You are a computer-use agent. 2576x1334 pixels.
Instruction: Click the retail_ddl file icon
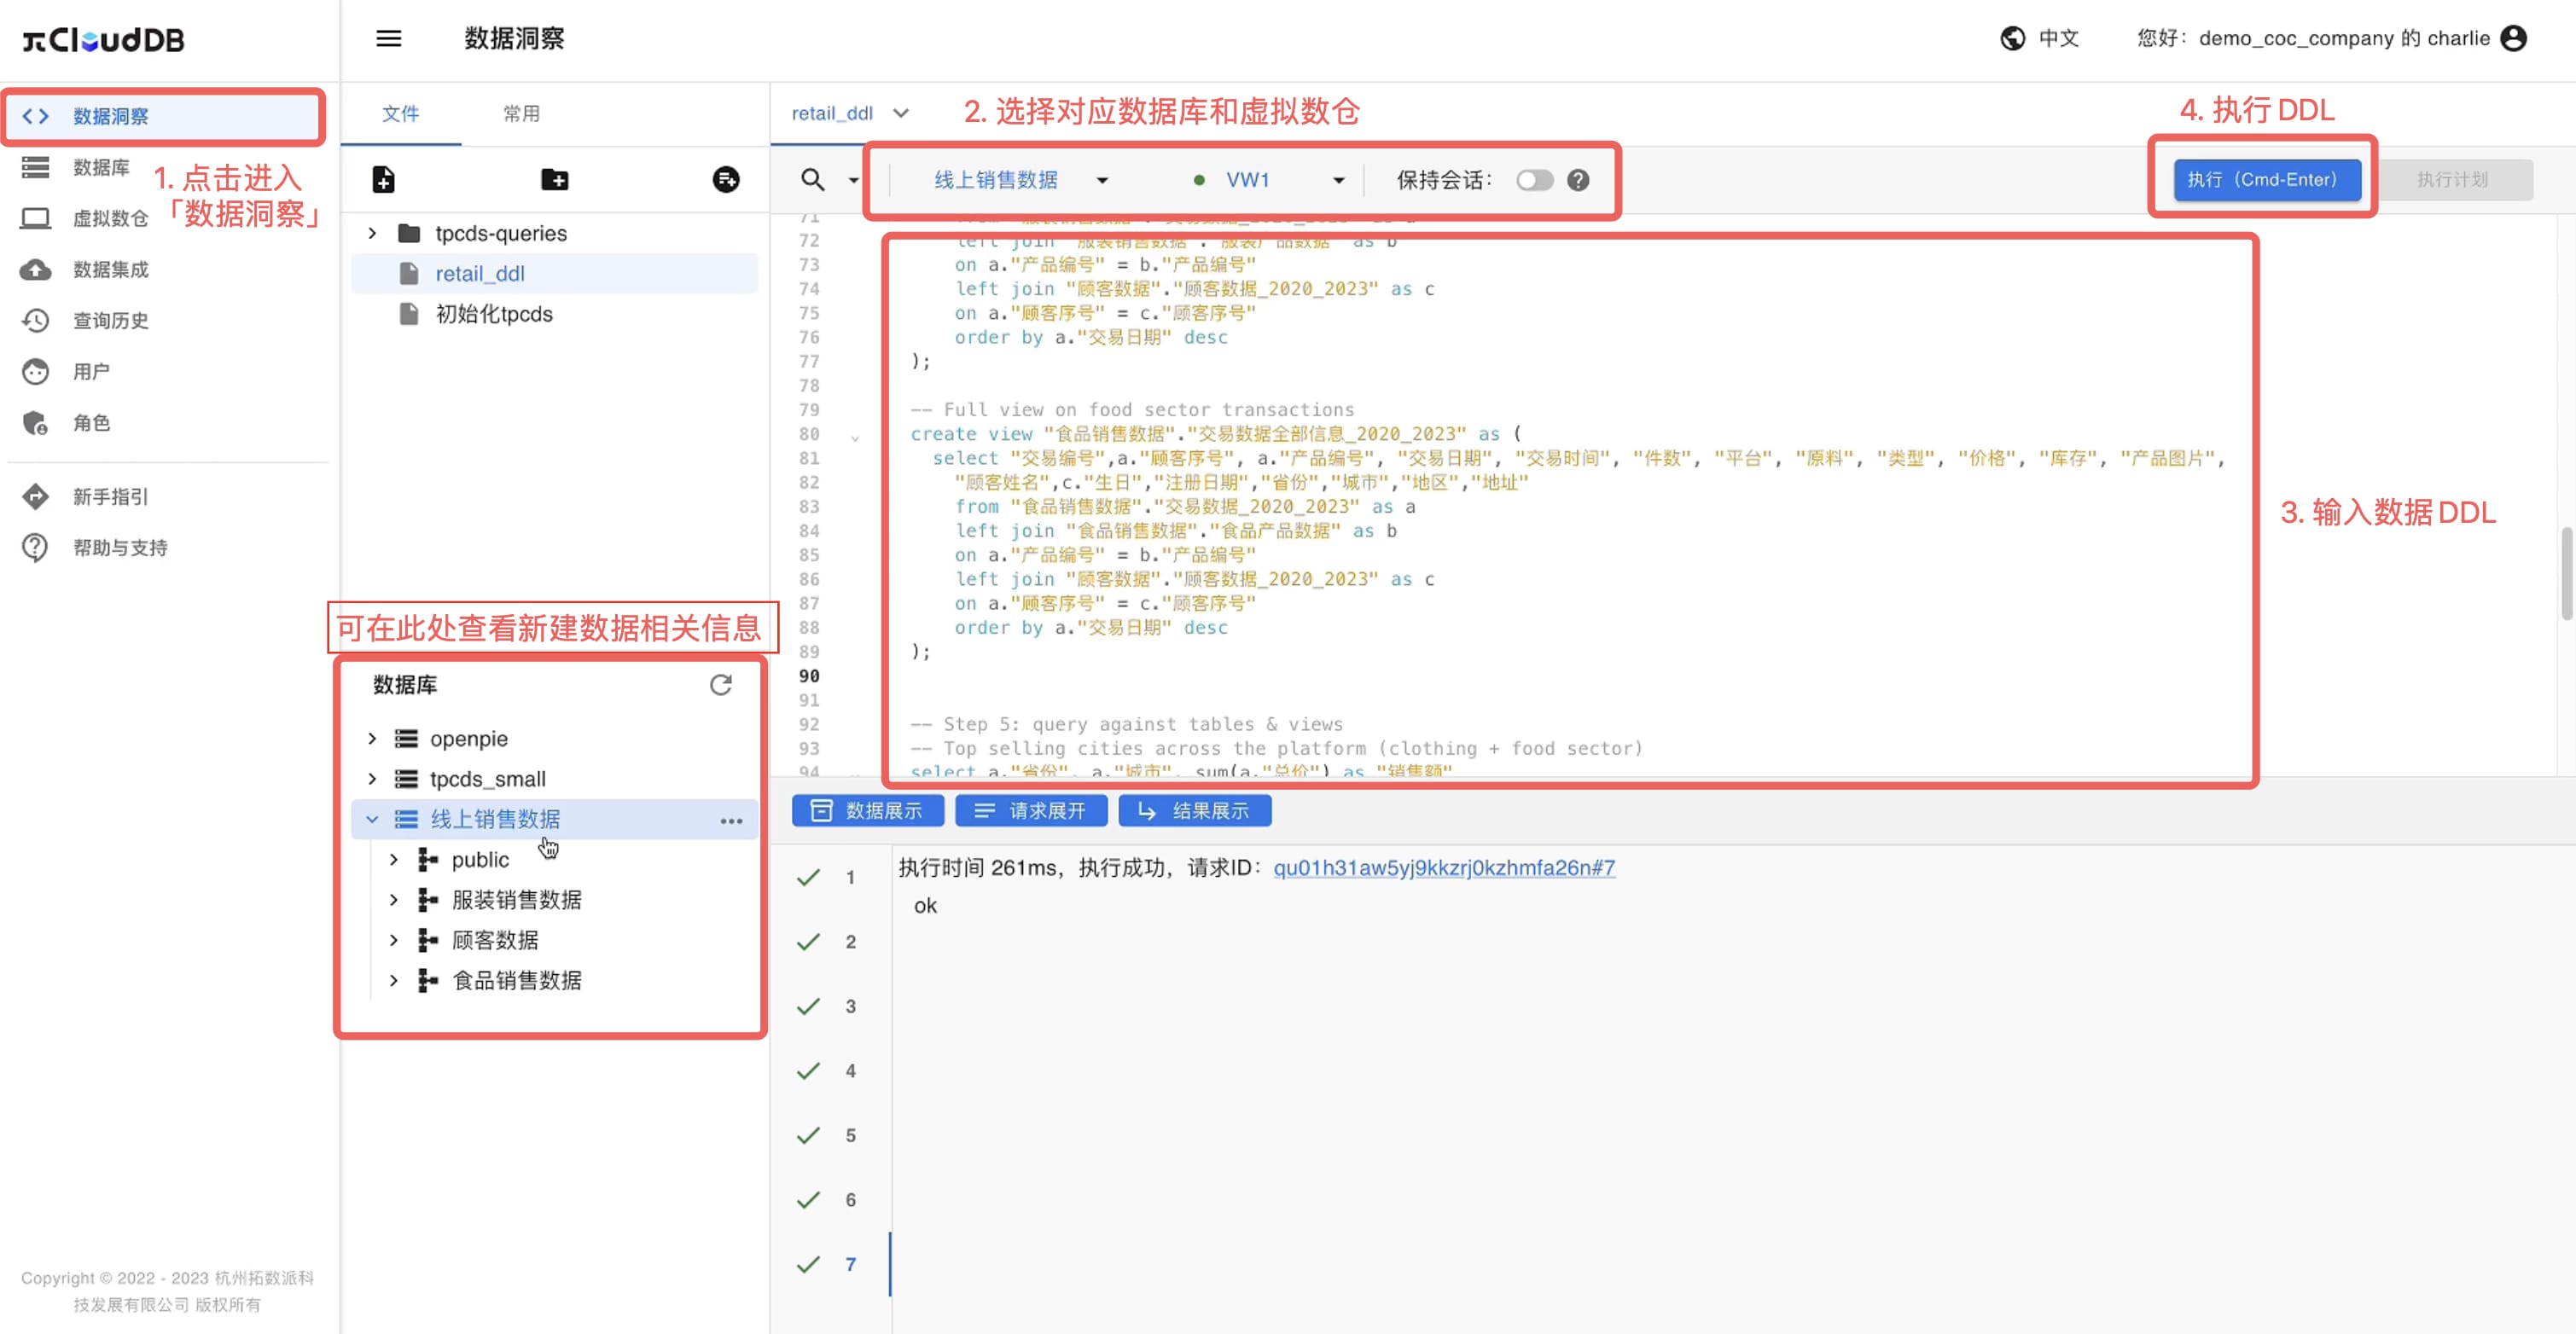pos(408,274)
